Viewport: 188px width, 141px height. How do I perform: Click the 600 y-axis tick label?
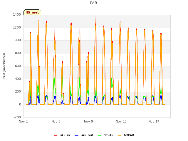[18, 66]
